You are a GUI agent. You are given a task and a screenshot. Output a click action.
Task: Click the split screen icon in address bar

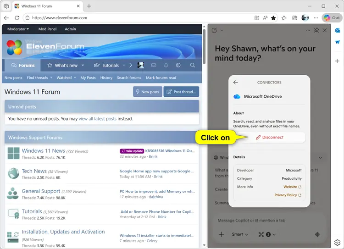(257, 18)
